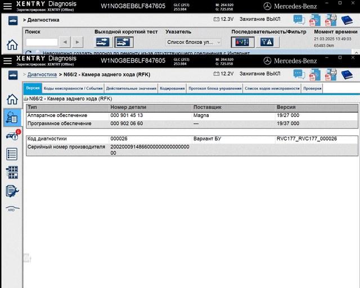
Task: Open the list view sidebar icon
Action: (12, 154)
